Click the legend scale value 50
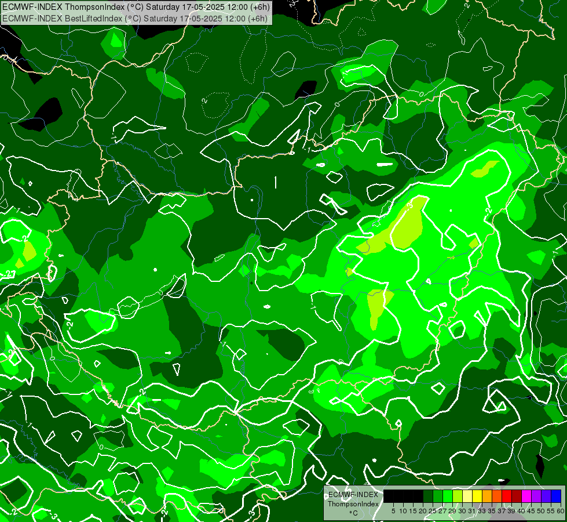Image resolution: width=567 pixels, height=522 pixels. click(x=541, y=511)
